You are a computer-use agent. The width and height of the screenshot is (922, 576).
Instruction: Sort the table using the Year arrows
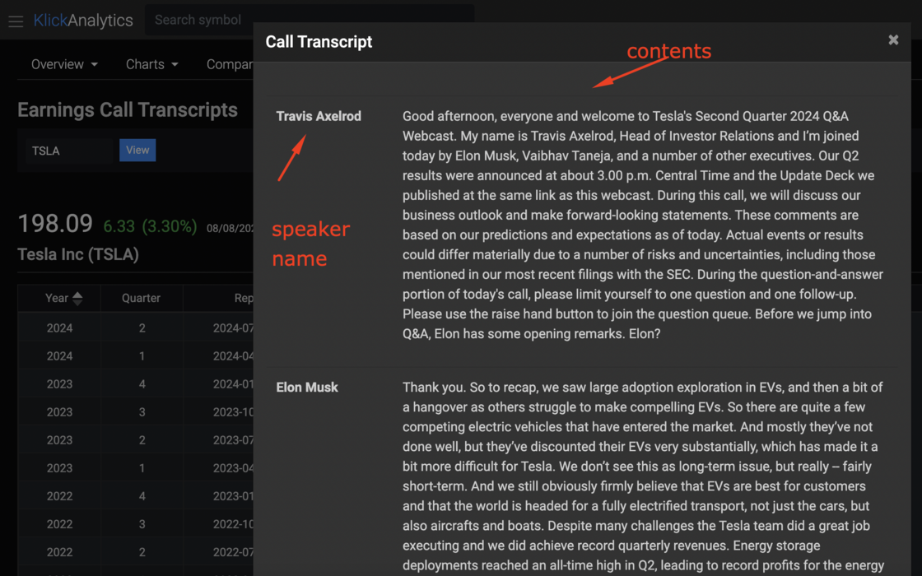pos(77,299)
